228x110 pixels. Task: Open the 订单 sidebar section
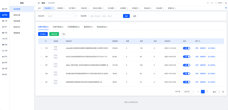(5, 21)
